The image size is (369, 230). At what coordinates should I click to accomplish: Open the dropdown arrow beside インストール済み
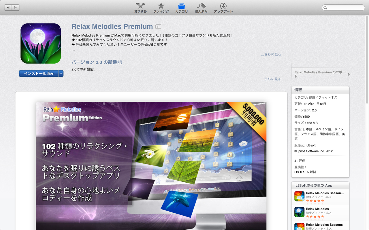click(x=61, y=74)
